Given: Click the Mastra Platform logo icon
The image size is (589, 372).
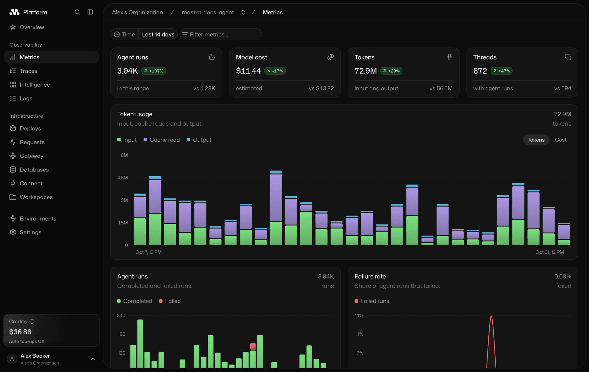Looking at the screenshot, I should (14, 12).
